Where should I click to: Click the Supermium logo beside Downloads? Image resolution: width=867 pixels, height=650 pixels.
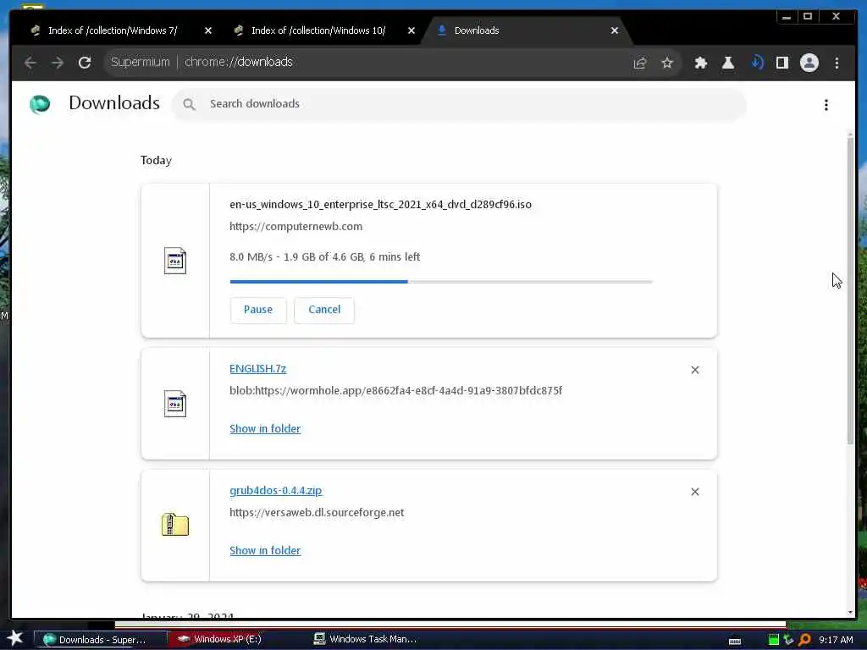click(40, 104)
